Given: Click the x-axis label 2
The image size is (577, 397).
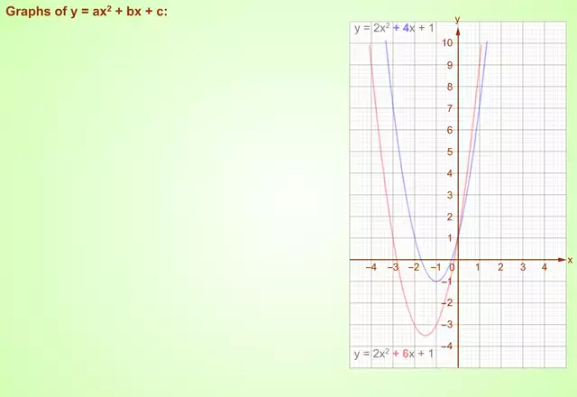Looking at the screenshot, I should tap(500, 267).
